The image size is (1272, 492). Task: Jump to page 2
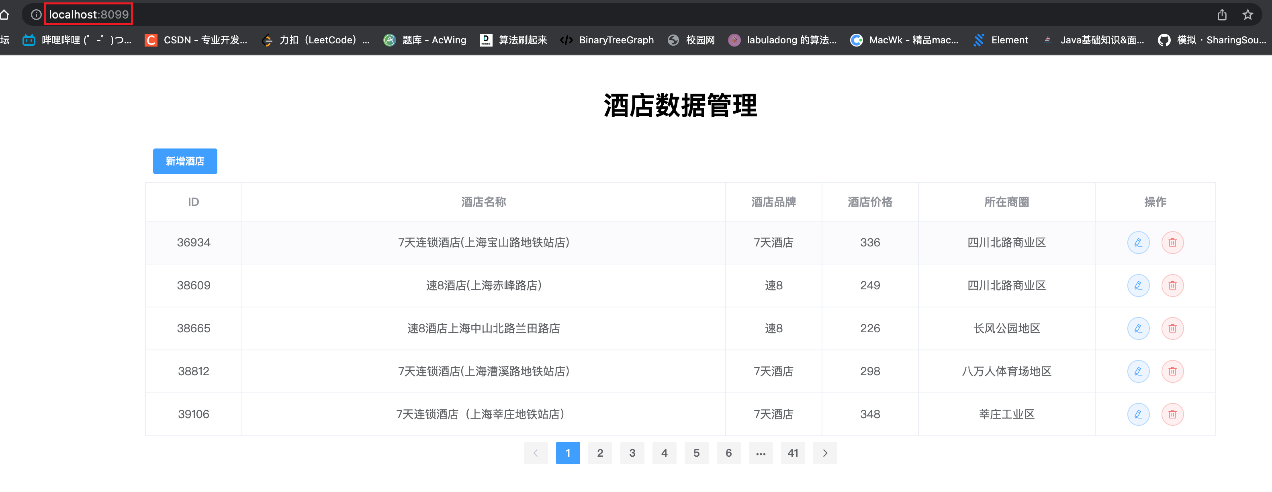[x=600, y=453]
